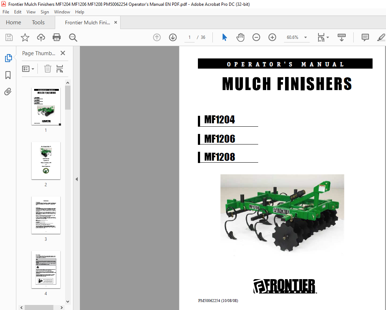386x310 pixels.
Task: Delete selected page with trash icon
Action: 48,69
